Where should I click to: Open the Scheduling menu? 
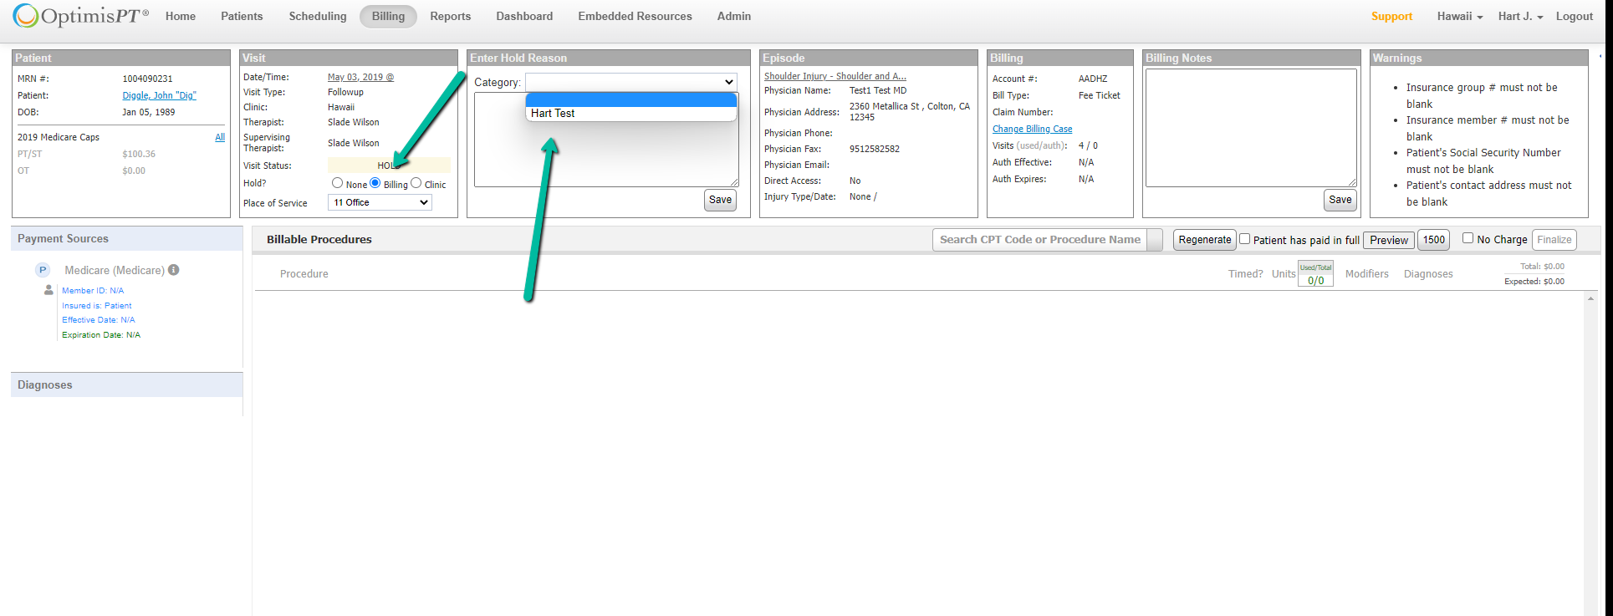(318, 16)
